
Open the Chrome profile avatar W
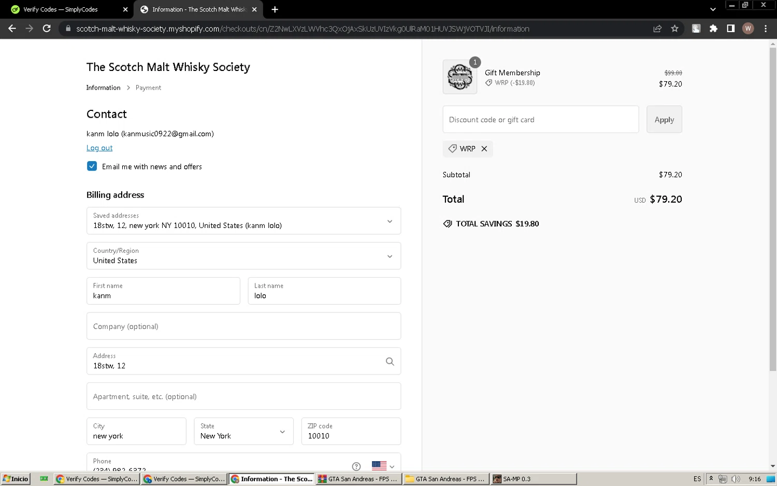(747, 28)
